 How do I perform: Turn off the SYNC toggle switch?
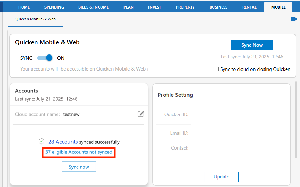[45, 58]
